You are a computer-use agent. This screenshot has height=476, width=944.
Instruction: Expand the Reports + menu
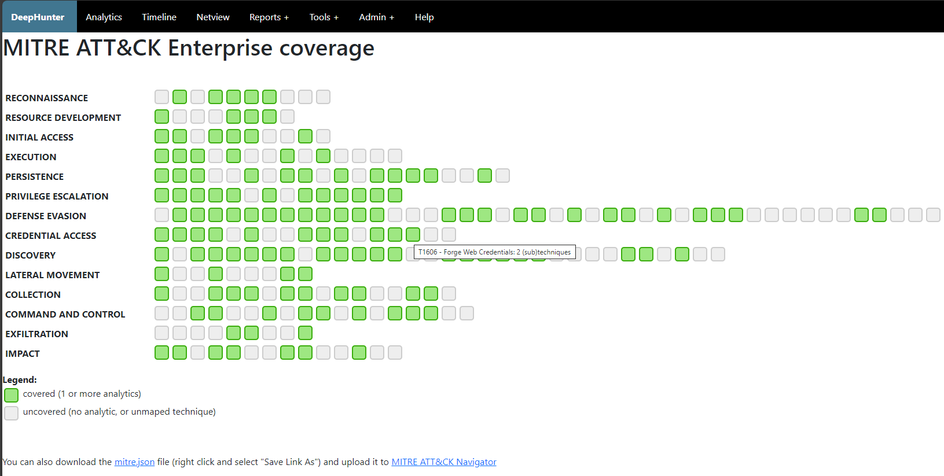(269, 17)
